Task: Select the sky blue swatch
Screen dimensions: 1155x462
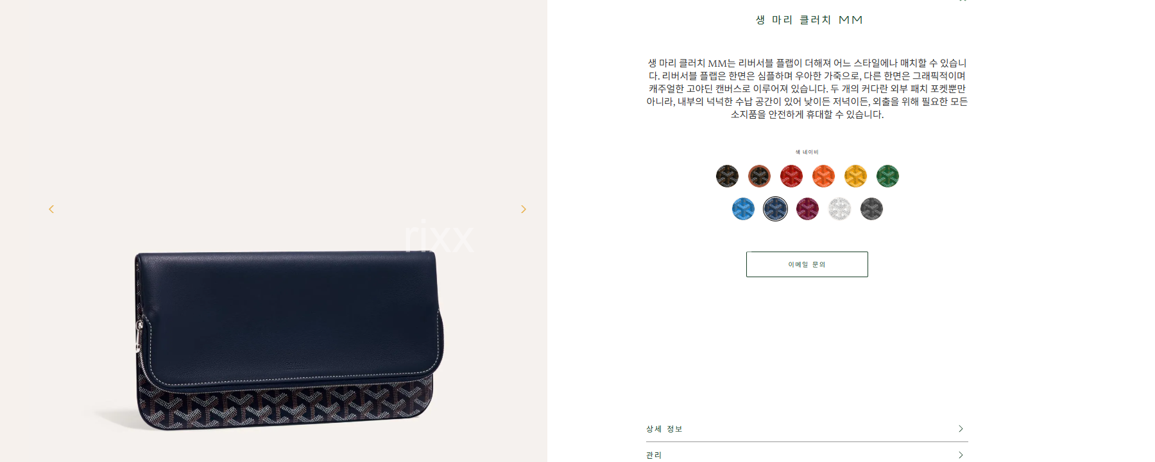Action: coord(743,209)
